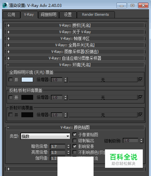Image resolution: width=151 pixels, height=176 pixels.
Task: Open the black 折射环境覆盖 color swatch
Action: (x=27, y=115)
